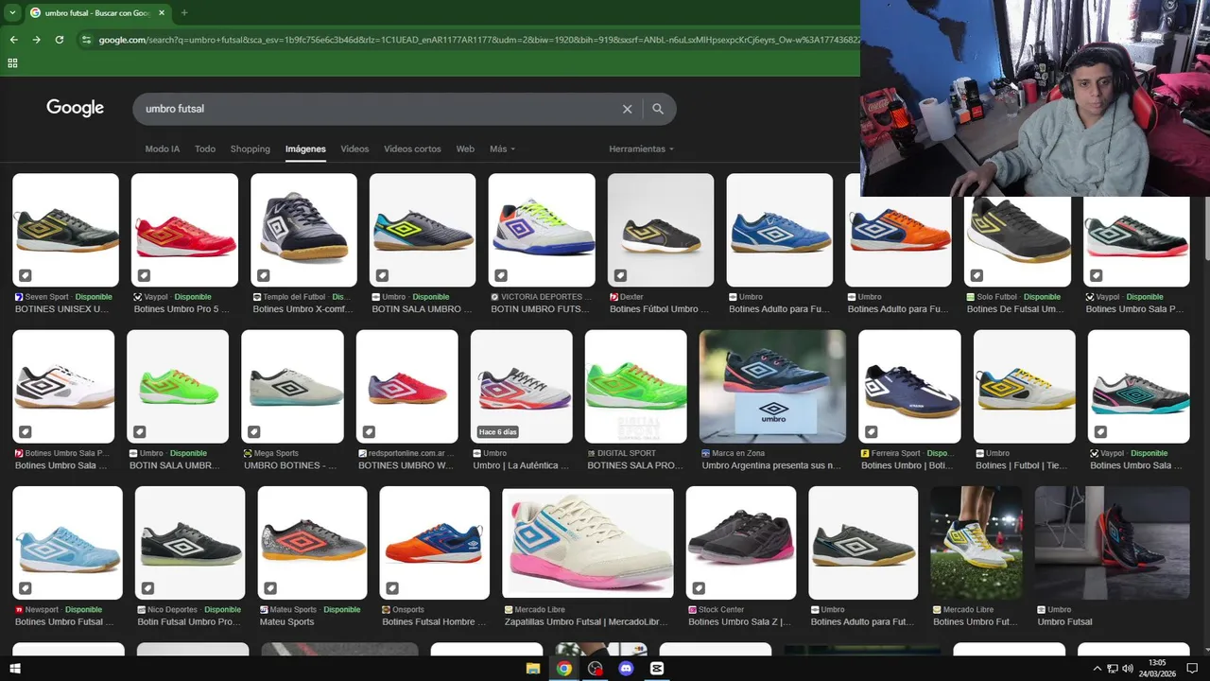1210x681 pixels.
Task: Click the 'umbro futsal' search input field
Action: pos(378,109)
